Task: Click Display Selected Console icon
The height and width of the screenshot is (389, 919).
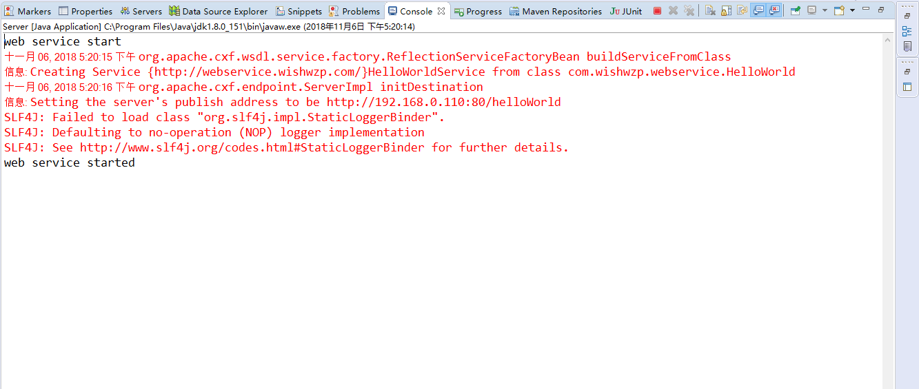Action: click(811, 10)
